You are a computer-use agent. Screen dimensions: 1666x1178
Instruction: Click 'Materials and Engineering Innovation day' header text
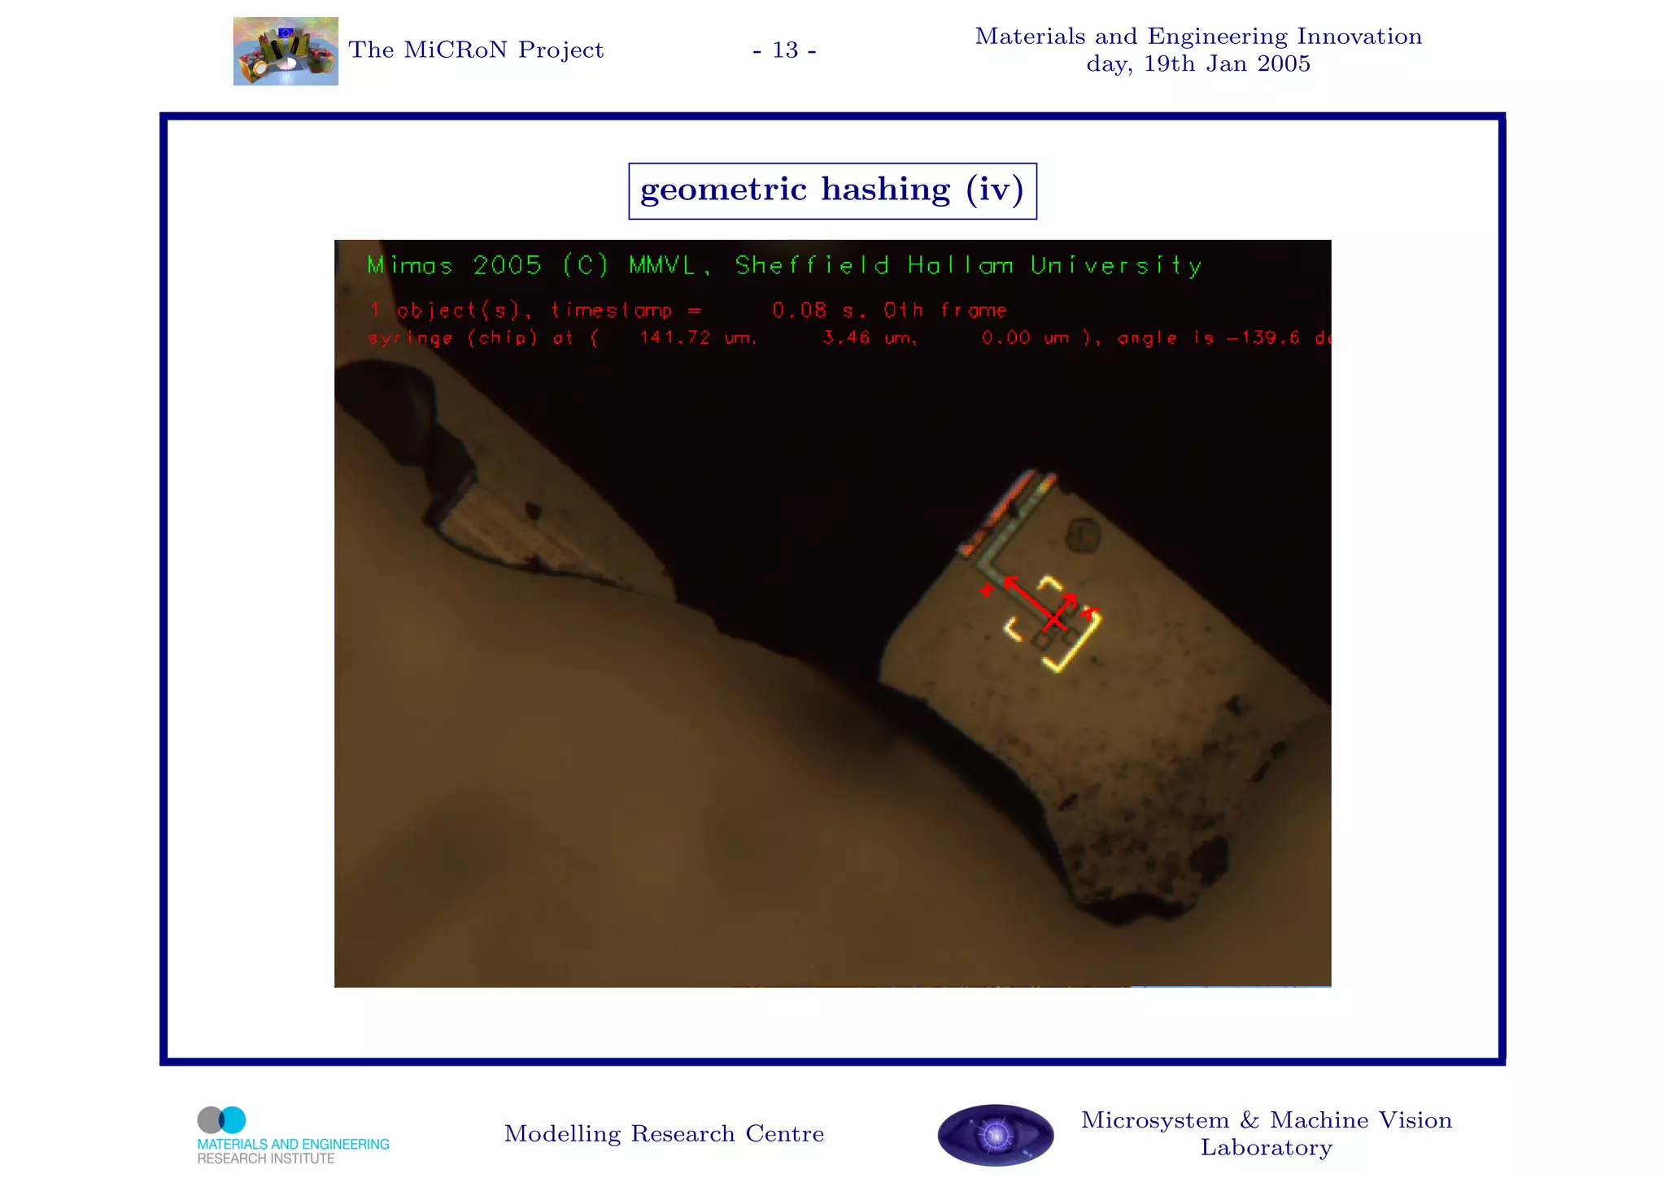pyautogui.click(x=1197, y=50)
